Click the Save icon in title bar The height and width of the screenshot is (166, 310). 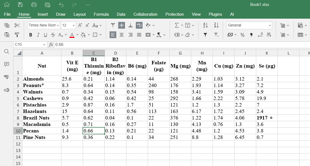pyautogui.click(x=20, y=5)
